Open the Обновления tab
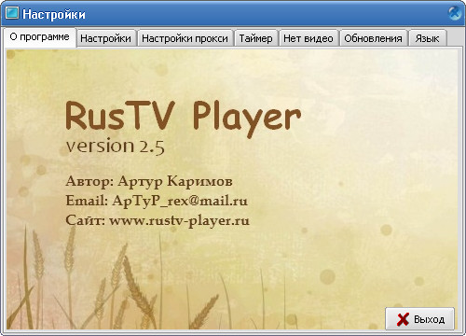Image resolution: width=466 pixels, height=336 pixels. (x=373, y=38)
